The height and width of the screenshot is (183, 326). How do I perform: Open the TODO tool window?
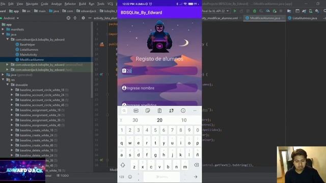pos(63,175)
